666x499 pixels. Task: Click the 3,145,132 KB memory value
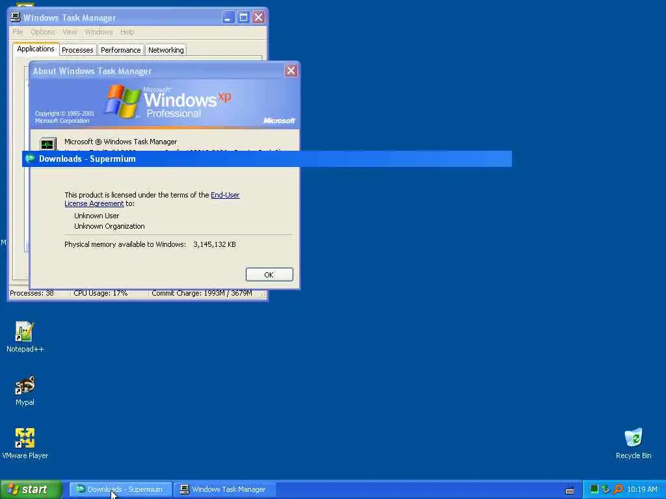tap(215, 244)
